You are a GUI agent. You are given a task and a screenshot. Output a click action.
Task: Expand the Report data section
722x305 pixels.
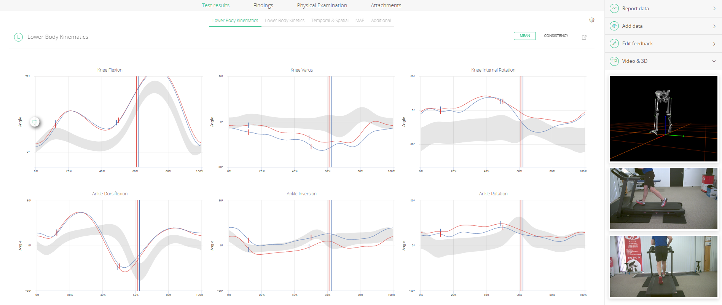point(663,8)
